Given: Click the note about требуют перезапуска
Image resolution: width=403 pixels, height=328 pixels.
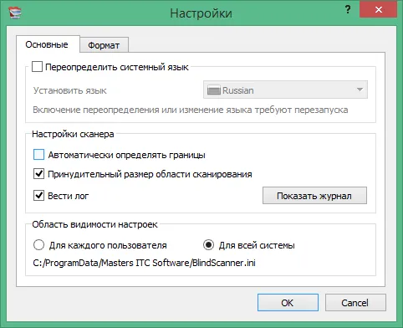Looking at the screenshot, I should click(191, 110).
